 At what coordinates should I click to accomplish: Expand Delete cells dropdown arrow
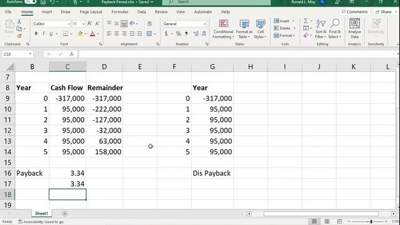(294, 28)
